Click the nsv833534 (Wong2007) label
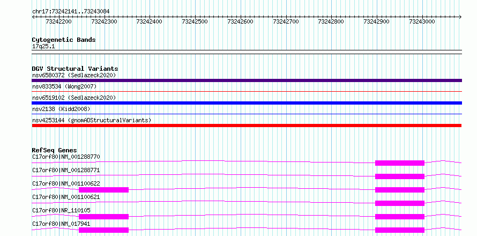Screen dimensions: 477x236 [x=64, y=87]
